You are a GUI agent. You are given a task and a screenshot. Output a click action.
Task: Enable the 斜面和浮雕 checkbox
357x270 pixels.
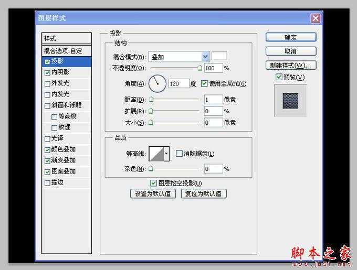(47, 106)
